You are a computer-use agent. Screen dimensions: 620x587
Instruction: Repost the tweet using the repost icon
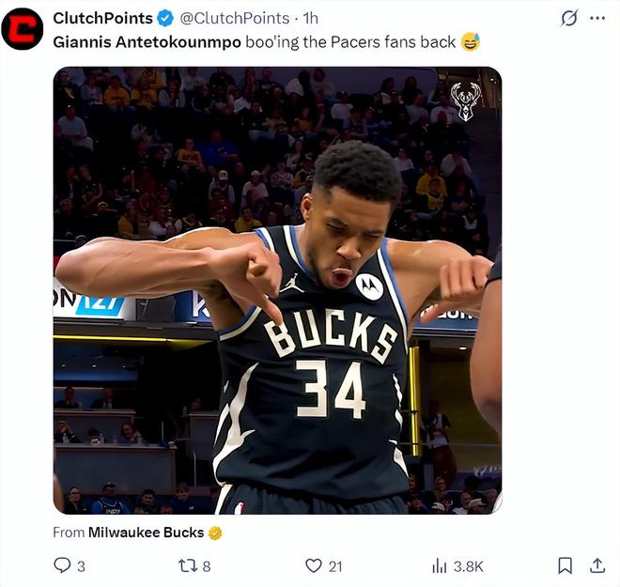[x=187, y=565]
